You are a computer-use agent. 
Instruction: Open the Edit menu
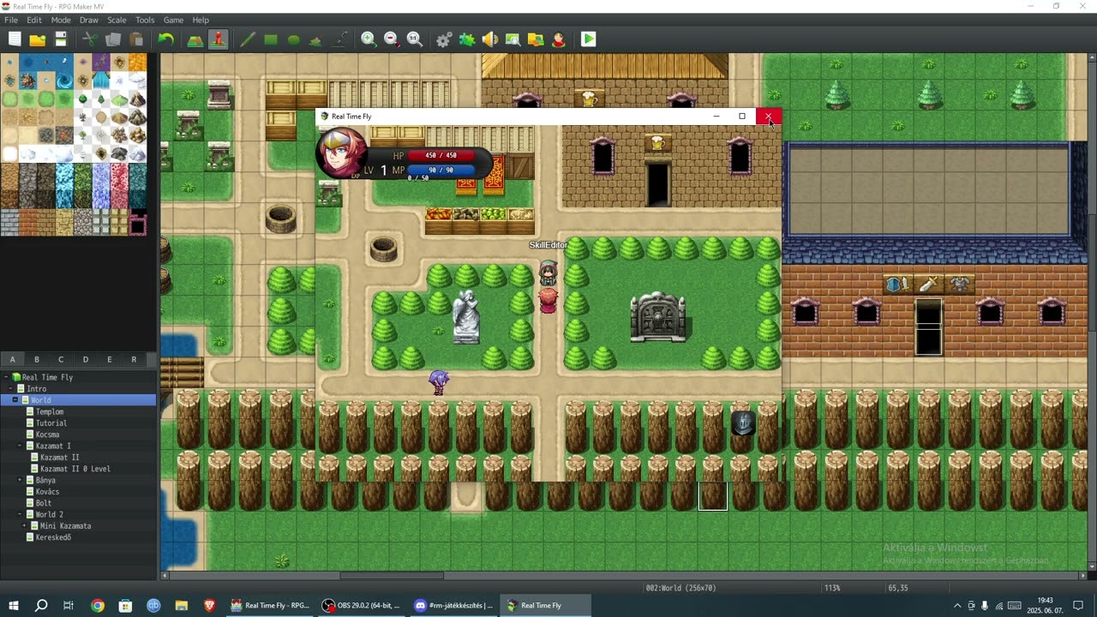coord(34,20)
